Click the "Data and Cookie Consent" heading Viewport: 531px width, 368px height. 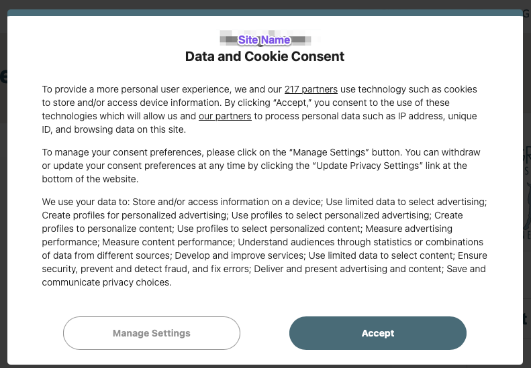[264, 57]
